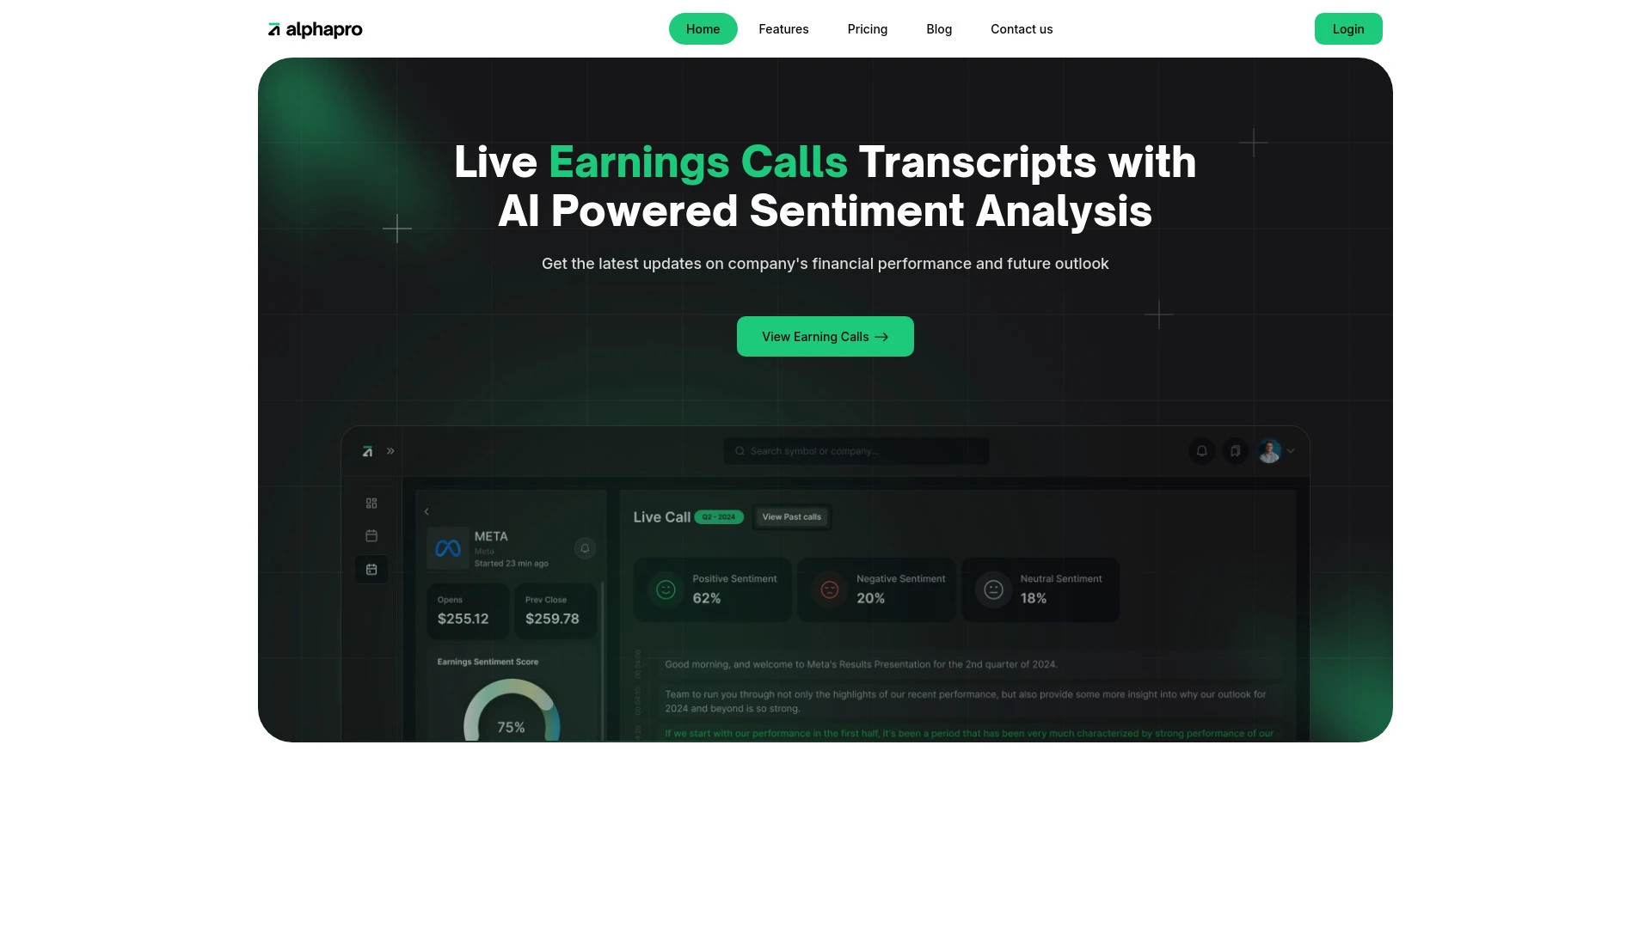This screenshot has width=1651, height=928.
Task: Click the dashboard/grid icon in sidebar
Action: tap(371, 503)
